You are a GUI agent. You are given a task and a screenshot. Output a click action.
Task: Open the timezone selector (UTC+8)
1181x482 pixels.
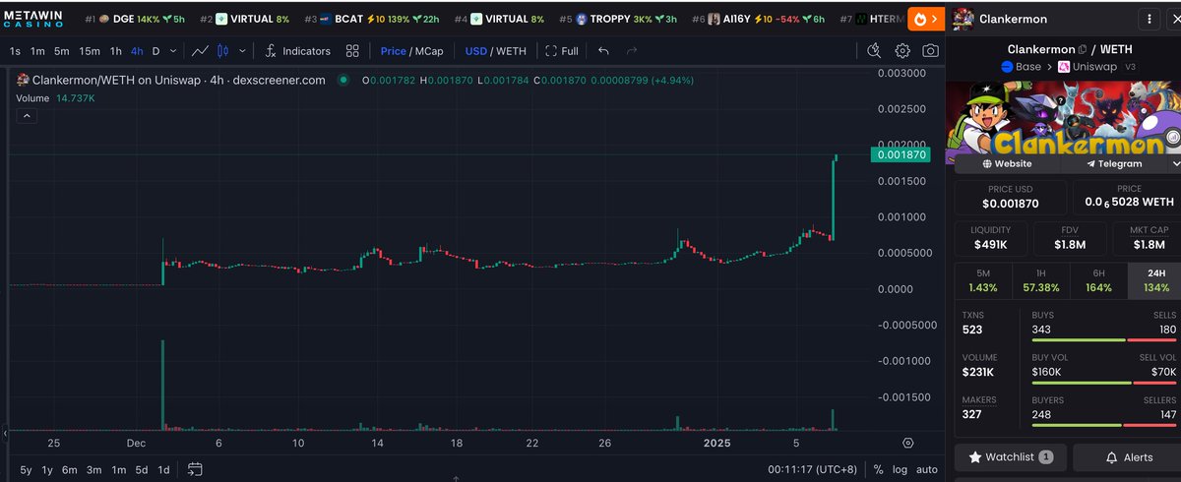tap(814, 469)
